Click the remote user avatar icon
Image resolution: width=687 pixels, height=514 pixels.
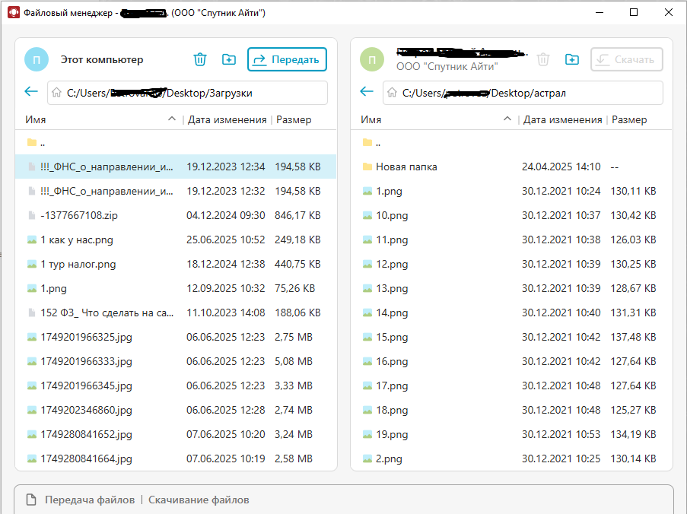pos(372,59)
